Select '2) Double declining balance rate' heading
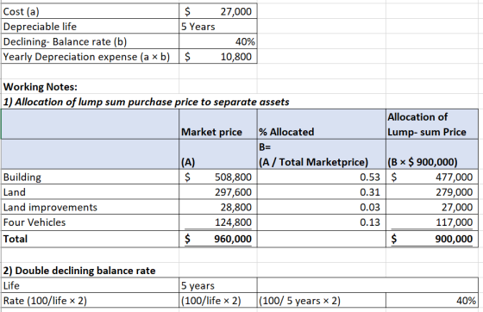This screenshot has width=483, height=312. [x=79, y=271]
